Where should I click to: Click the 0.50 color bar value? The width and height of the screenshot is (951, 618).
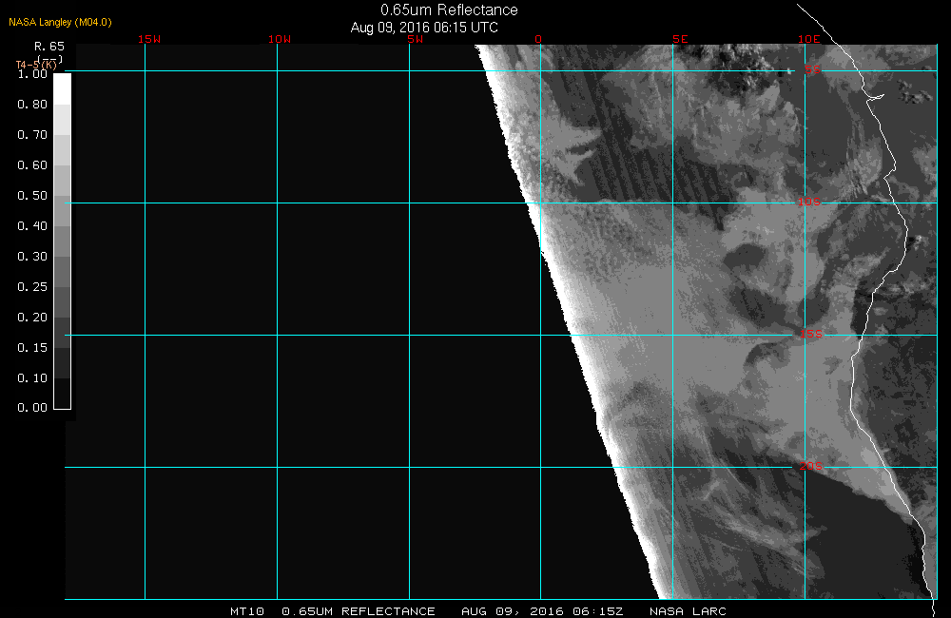tap(32, 195)
